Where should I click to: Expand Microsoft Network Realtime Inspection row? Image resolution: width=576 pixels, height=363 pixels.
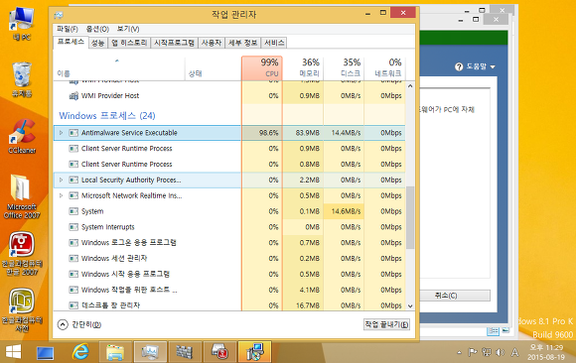(x=61, y=195)
